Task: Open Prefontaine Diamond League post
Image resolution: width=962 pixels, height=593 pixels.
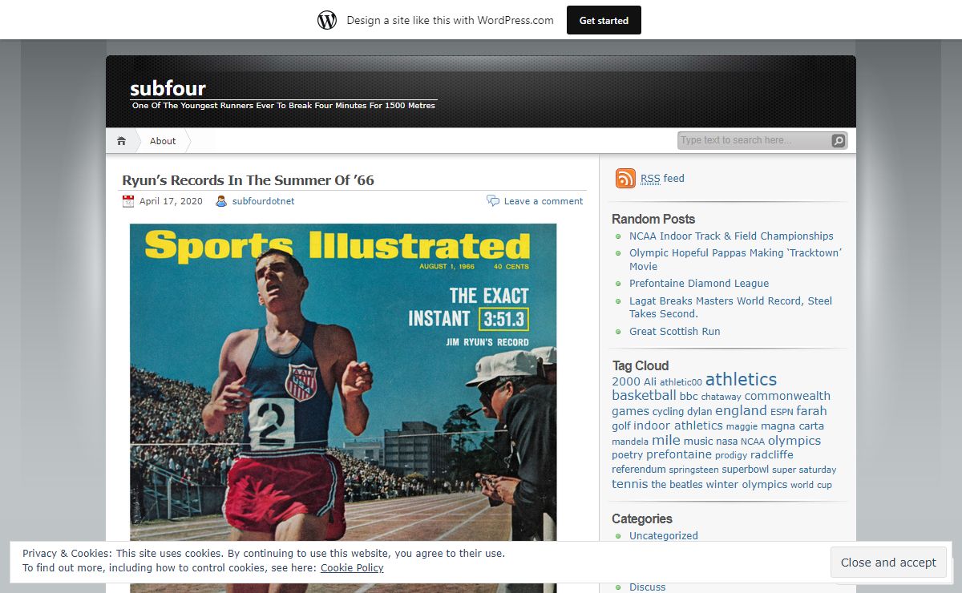Action: click(699, 283)
